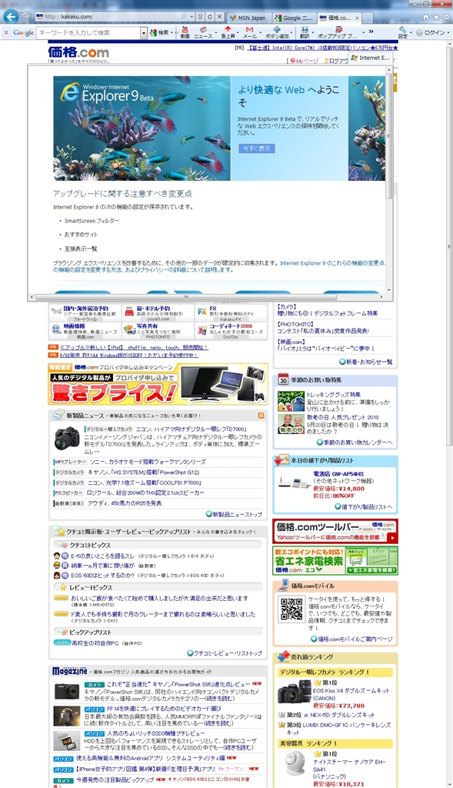Open Gmail from the Google toolbar
The image size is (453, 788).
pos(250,32)
